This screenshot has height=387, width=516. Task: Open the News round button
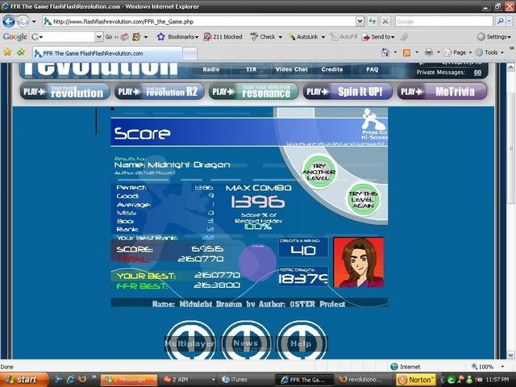click(246, 342)
